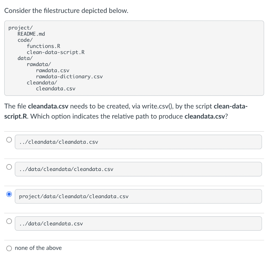Select the ../data/cleandata.csv radio button
The width and height of the screenshot is (270, 260).
[9, 222]
